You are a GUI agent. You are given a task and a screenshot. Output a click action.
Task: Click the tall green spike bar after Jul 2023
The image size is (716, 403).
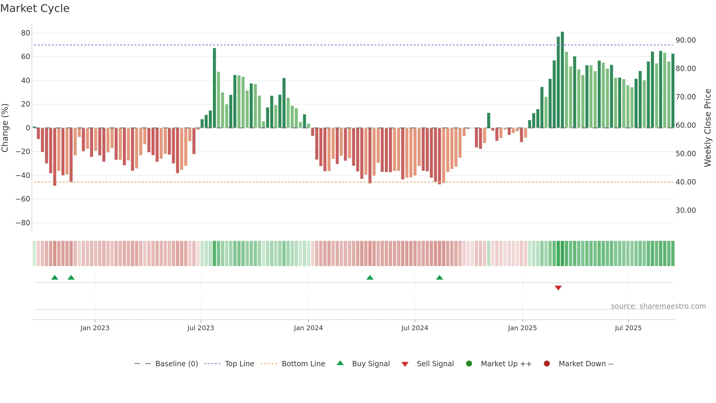215,88
